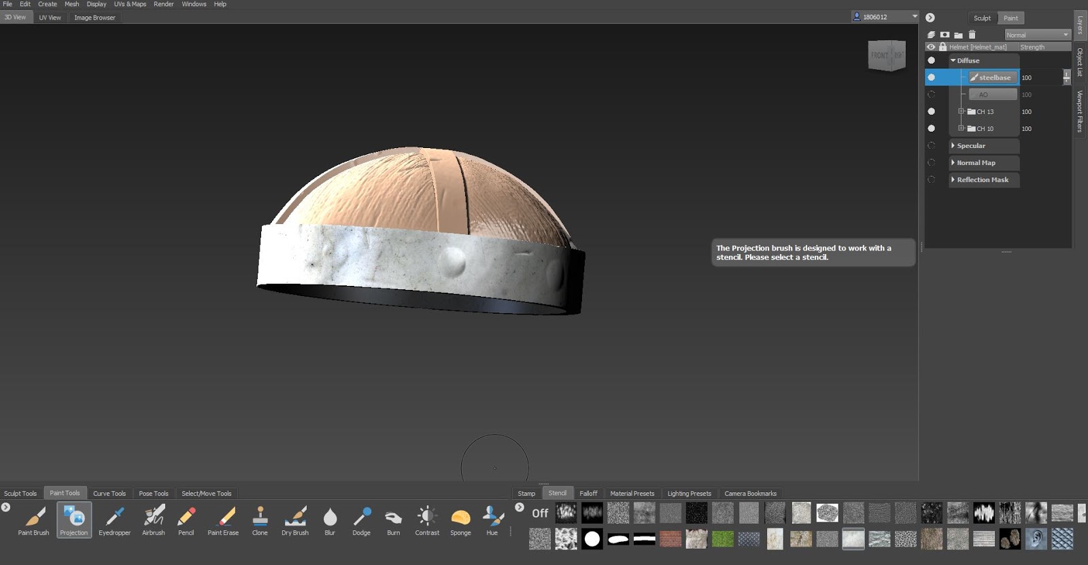The image size is (1088, 565).
Task: Open the Mesh menu
Action: tap(71, 4)
